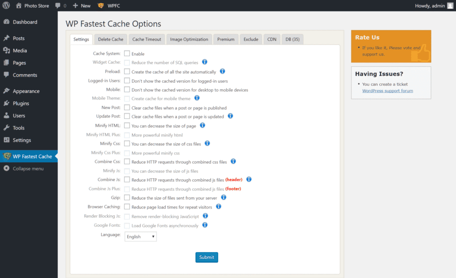This screenshot has width=456, height=278.
Task: Click the WordPress logo in admin bar
Action: point(6,6)
